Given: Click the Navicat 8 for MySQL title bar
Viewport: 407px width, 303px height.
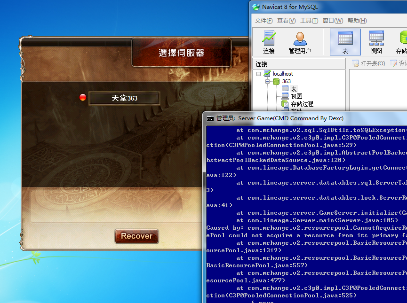Looking at the screenshot, I should 328,7.
